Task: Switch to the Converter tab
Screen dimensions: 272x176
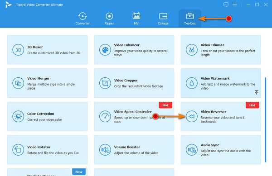Action: [83, 19]
